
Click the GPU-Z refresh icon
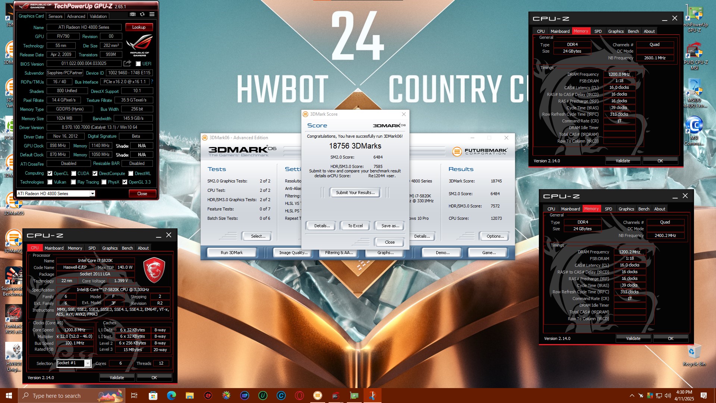pyautogui.click(x=142, y=15)
